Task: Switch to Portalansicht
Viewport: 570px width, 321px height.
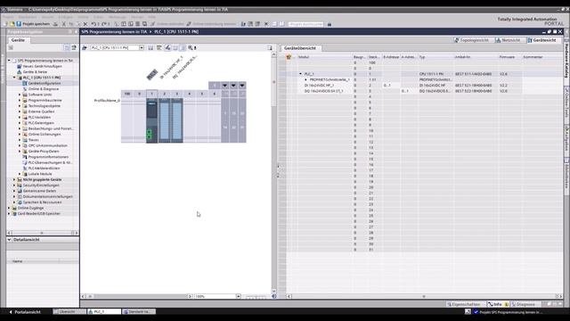Action: [x=25, y=312]
